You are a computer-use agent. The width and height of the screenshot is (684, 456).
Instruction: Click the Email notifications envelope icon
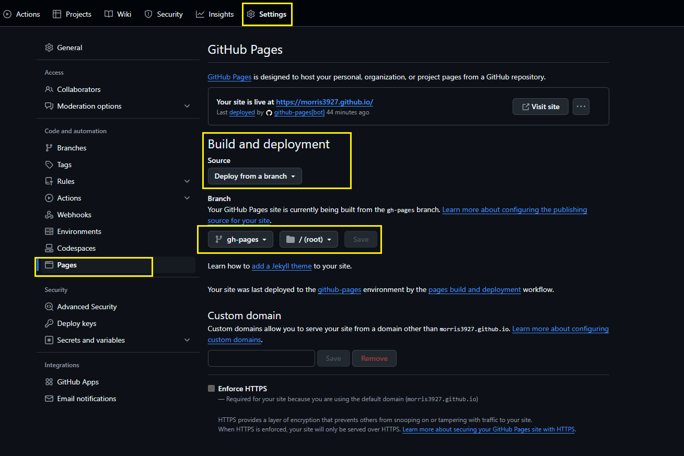point(49,399)
